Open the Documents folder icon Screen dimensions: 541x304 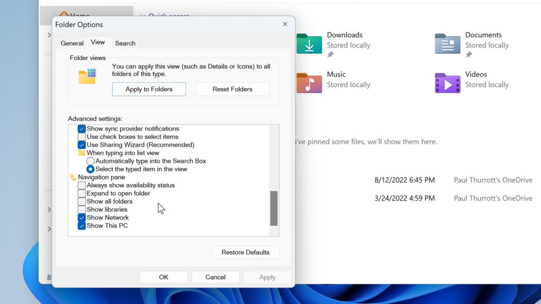(447, 44)
